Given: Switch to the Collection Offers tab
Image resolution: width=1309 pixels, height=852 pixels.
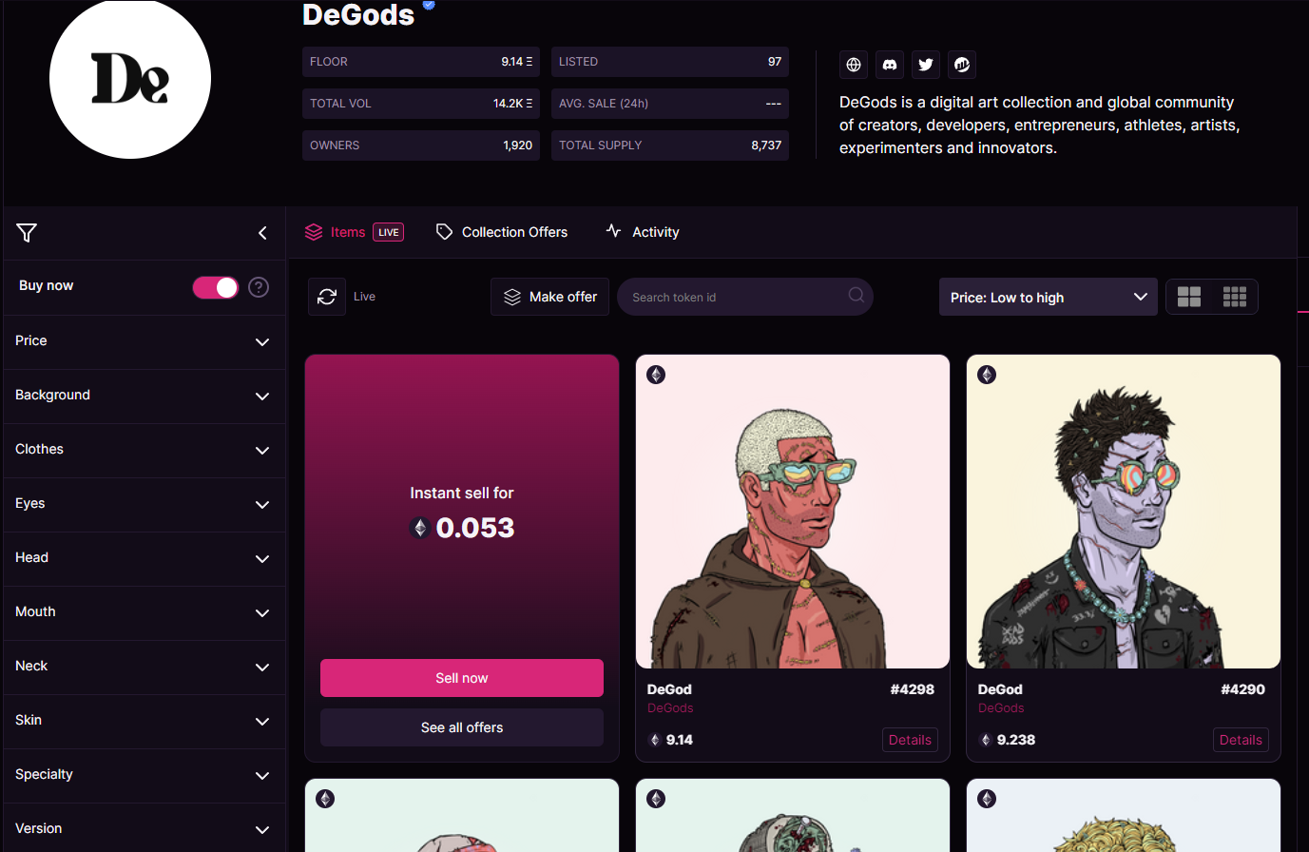Looking at the screenshot, I should tap(502, 232).
